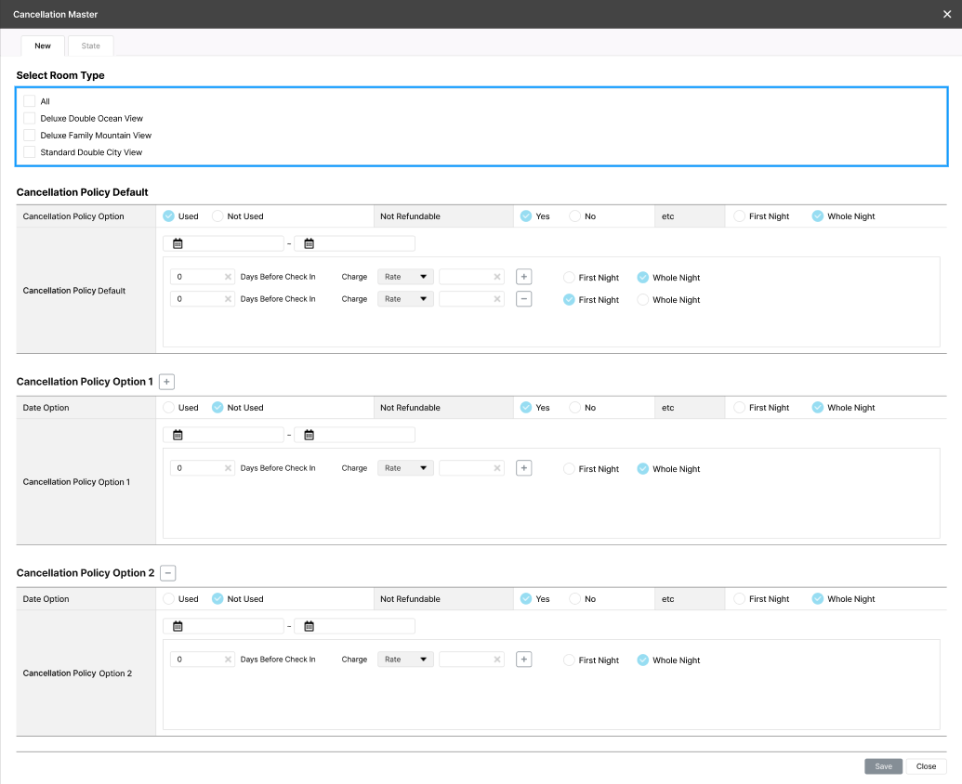962x784 pixels.
Task: Click plus icon beside Cancellation Policy Option 1 heading
Action: (x=166, y=382)
